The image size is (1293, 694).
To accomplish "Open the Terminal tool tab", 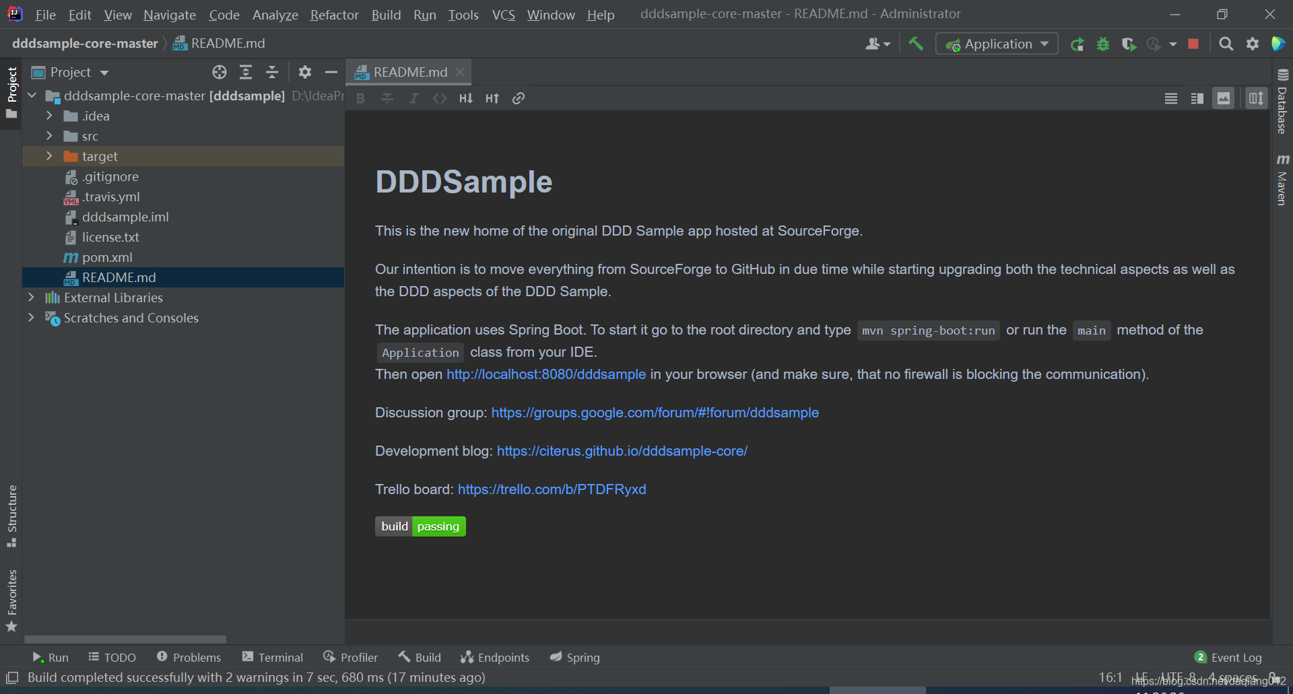I will [273, 657].
